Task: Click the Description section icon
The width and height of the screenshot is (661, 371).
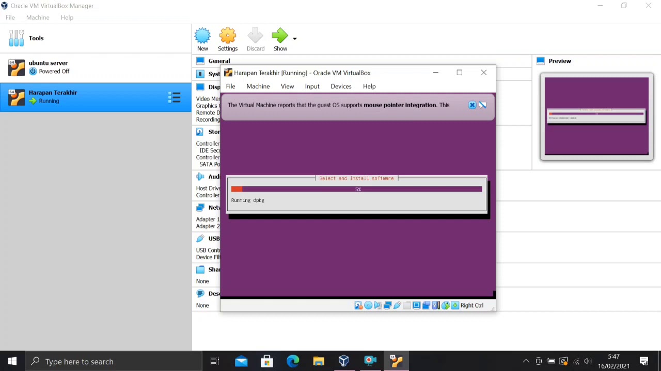Action: (x=200, y=294)
